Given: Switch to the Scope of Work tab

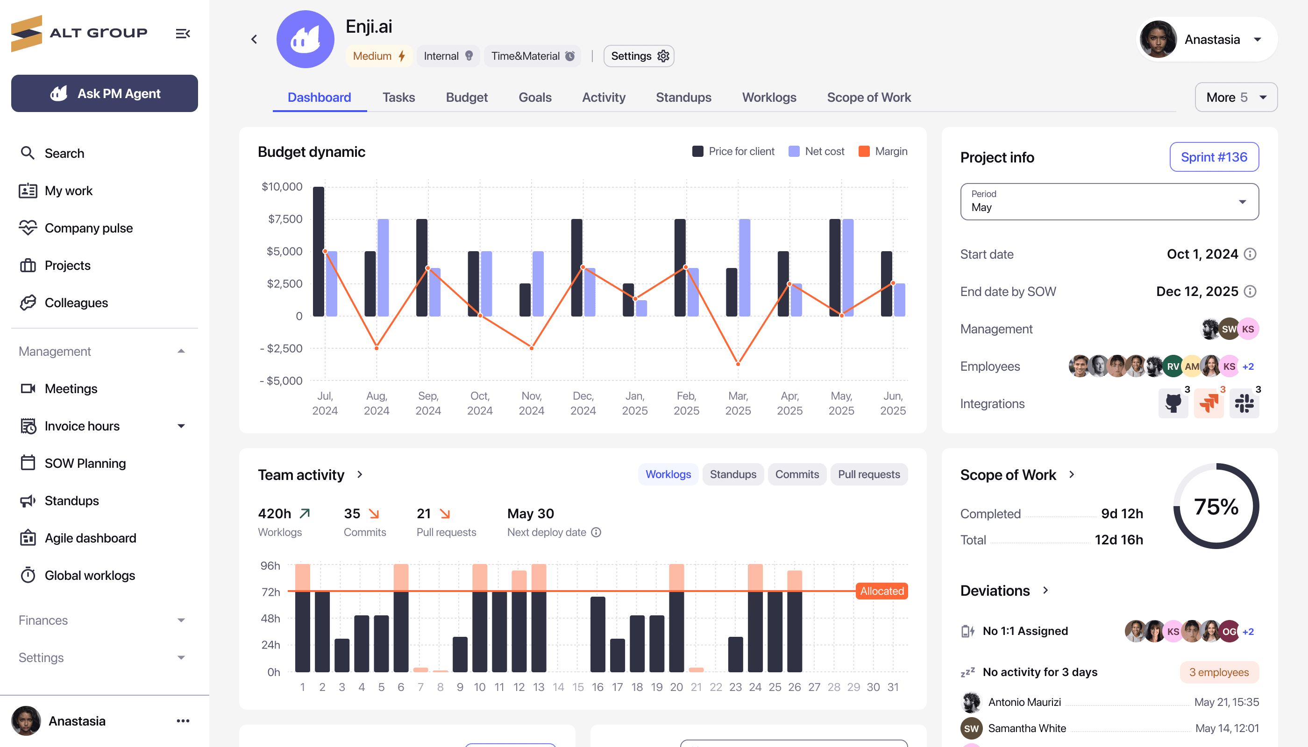Looking at the screenshot, I should tap(868, 97).
